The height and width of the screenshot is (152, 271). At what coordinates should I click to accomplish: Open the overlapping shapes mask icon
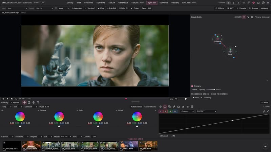point(169,107)
